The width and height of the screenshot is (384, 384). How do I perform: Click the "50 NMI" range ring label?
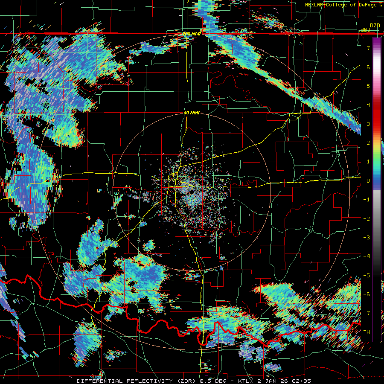pos(192,113)
